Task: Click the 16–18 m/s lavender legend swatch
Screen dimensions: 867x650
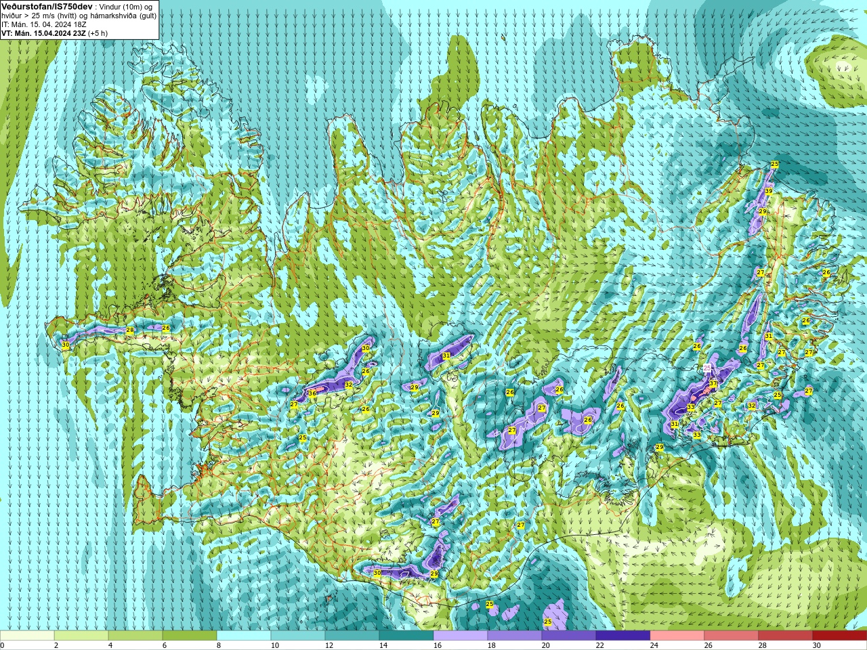Action: pos(461,636)
